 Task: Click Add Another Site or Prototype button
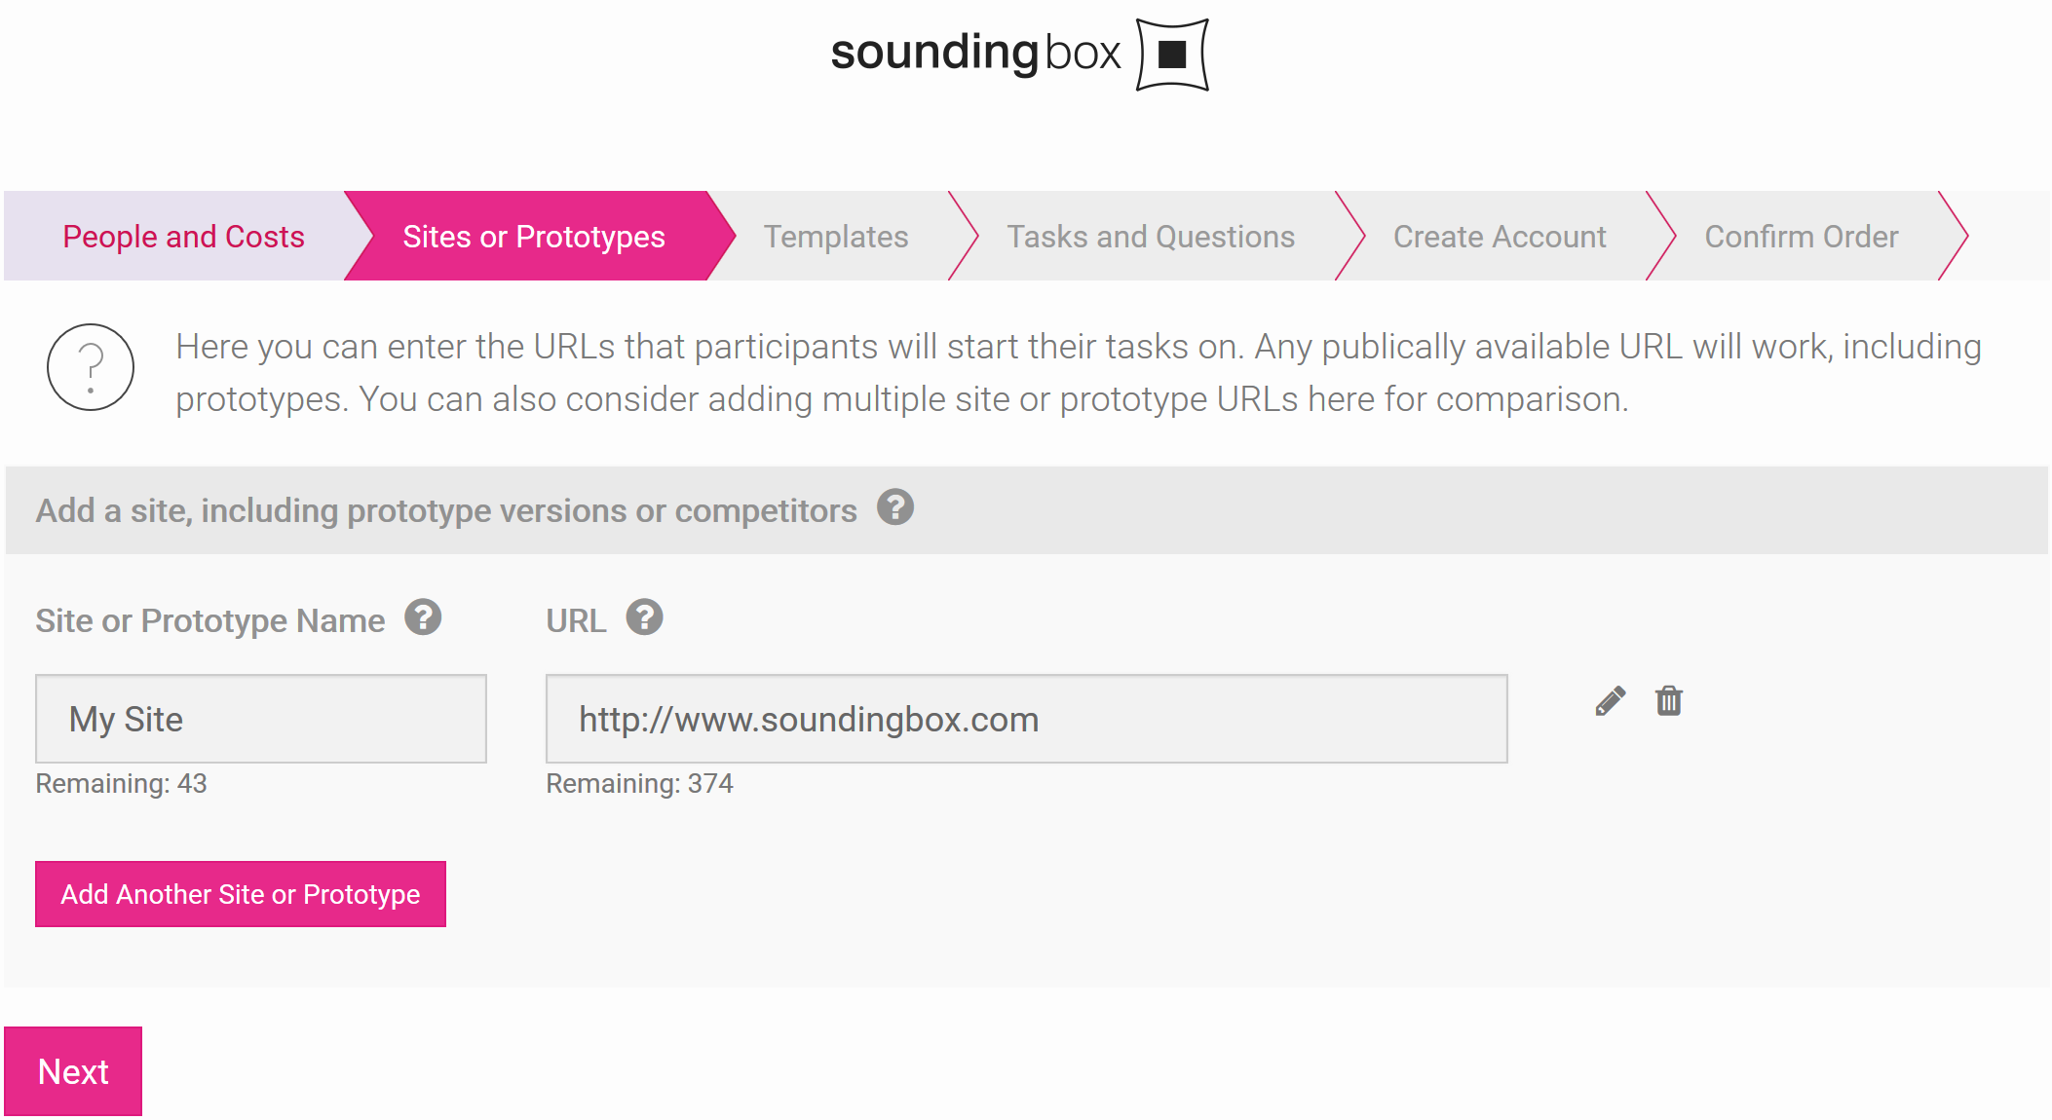click(241, 894)
